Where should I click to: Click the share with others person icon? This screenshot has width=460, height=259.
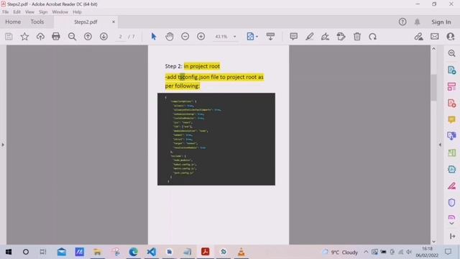coord(451,37)
